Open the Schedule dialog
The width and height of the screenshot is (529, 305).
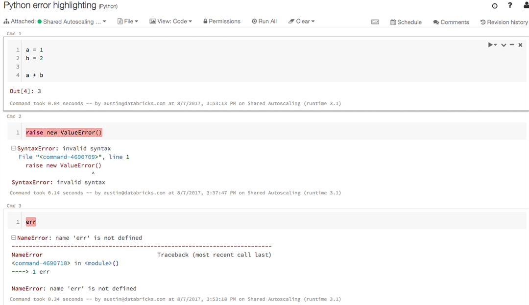click(x=406, y=22)
